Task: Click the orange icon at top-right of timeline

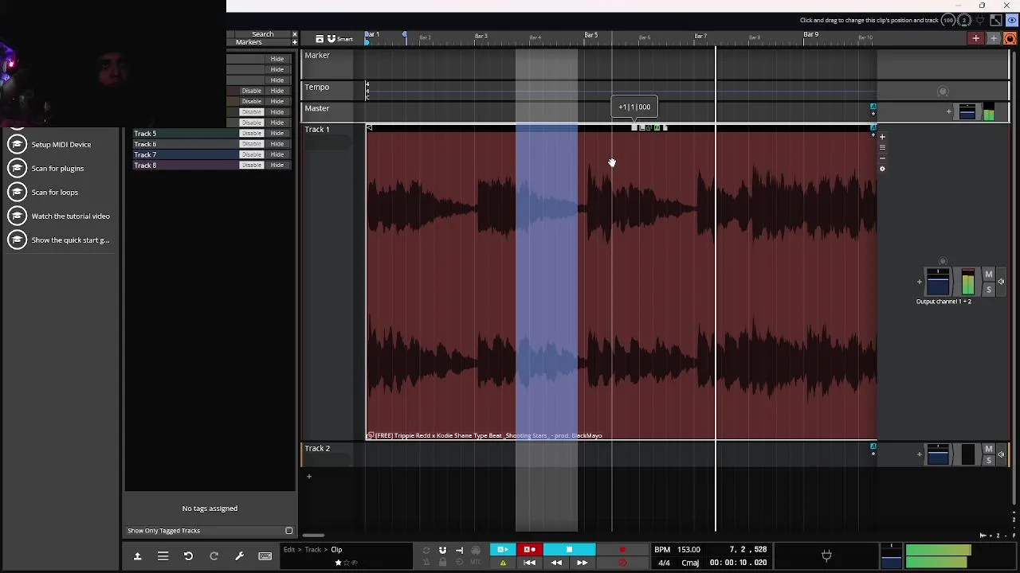Action: 1010,38
